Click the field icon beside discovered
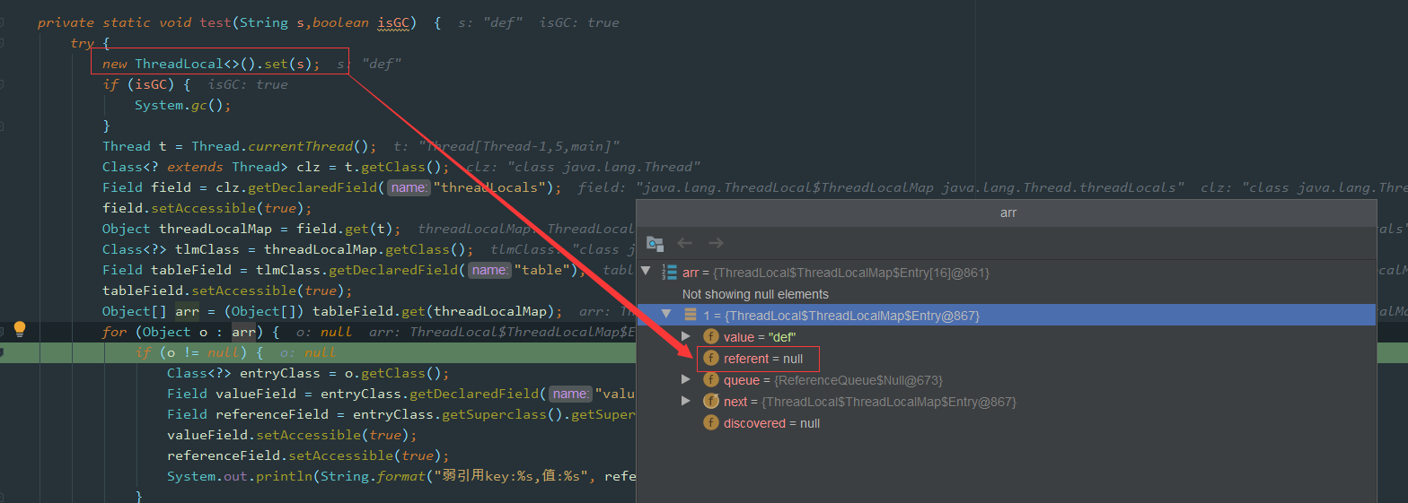 (710, 423)
